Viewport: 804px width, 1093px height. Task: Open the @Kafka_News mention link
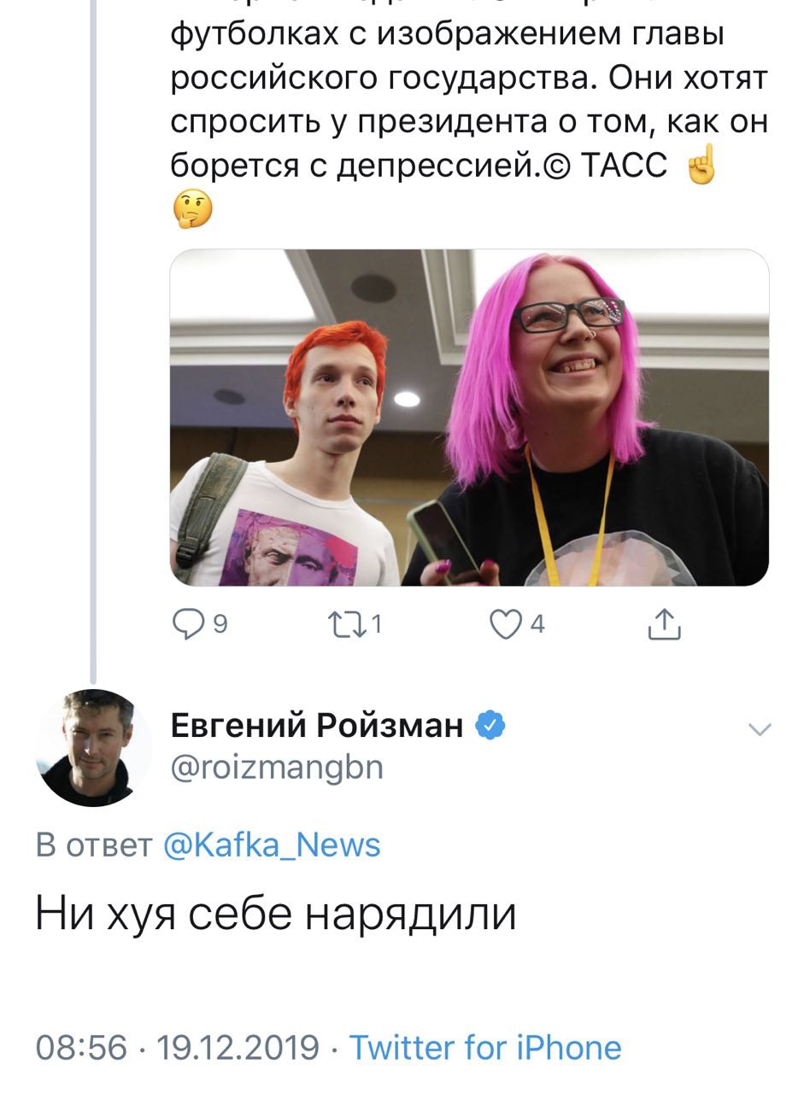[x=271, y=845]
